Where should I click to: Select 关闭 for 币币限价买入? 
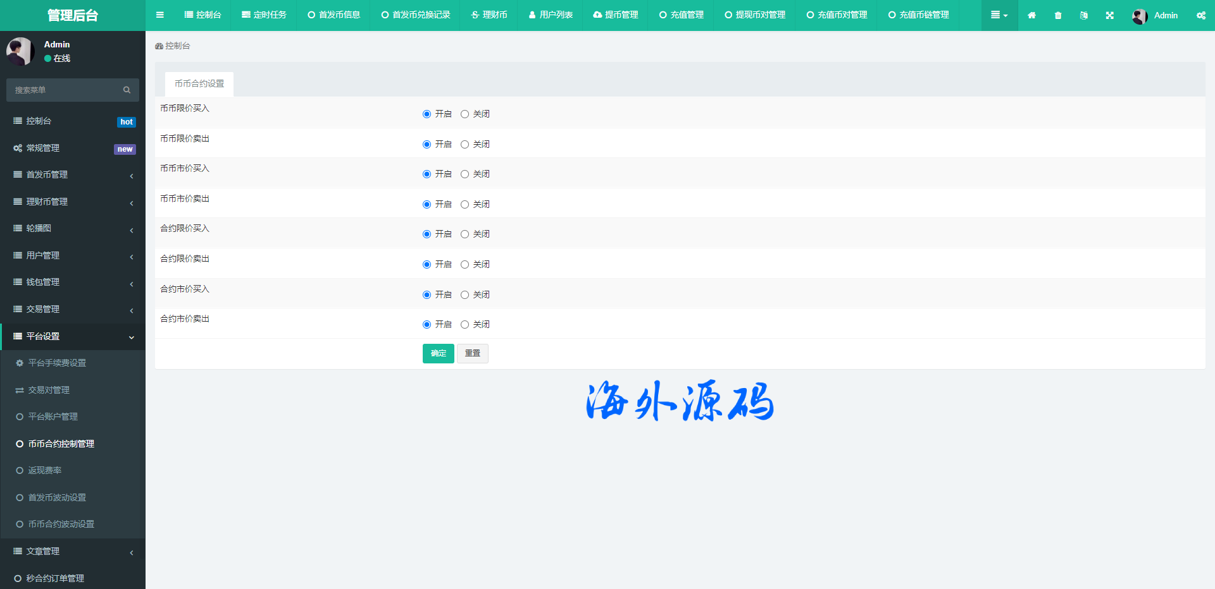(464, 114)
